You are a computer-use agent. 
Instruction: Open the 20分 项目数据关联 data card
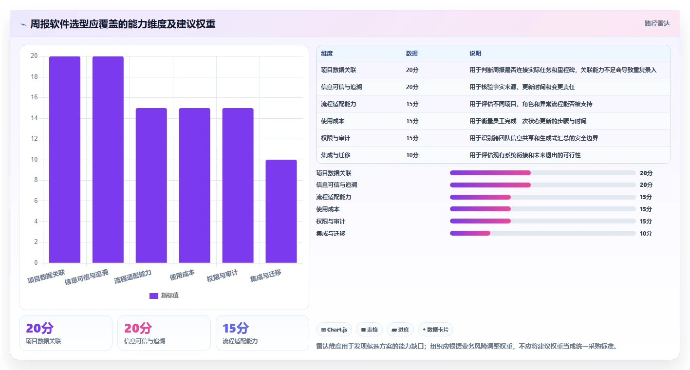[x=66, y=333]
